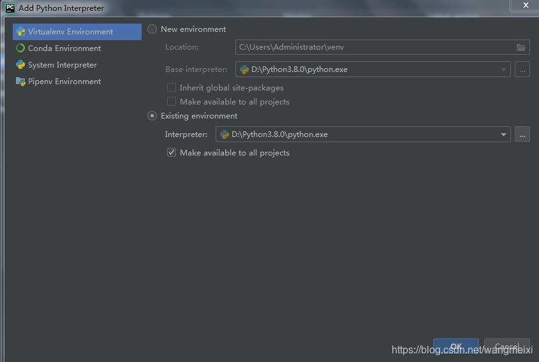This screenshot has width=539, height=362.
Task: Confirm the dialog with OK
Action: coord(456,346)
